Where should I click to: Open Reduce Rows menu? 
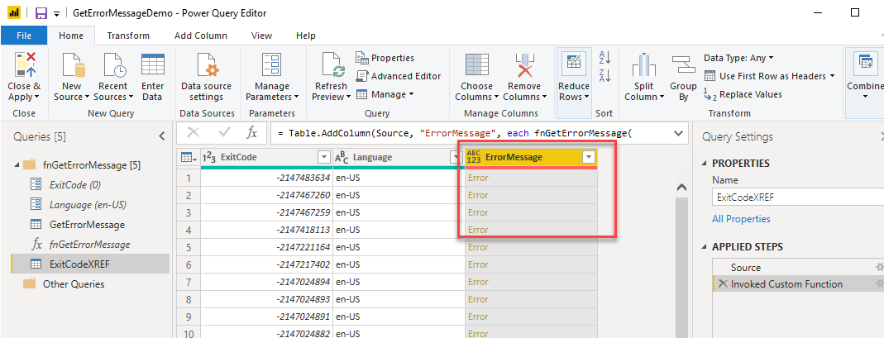[x=574, y=78]
